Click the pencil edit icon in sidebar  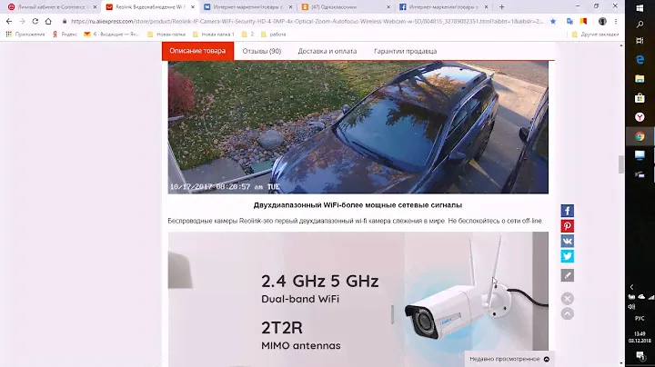(567, 275)
